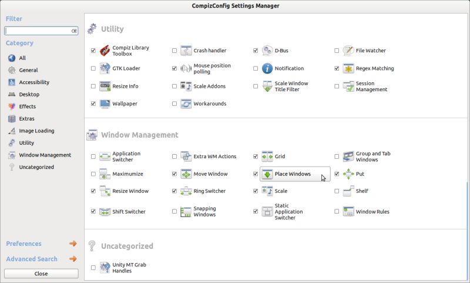Image resolution: width=470 pixels, height=283 pixels.
Task: Enable the Workarounds checkbox
Action: point(174,104)
